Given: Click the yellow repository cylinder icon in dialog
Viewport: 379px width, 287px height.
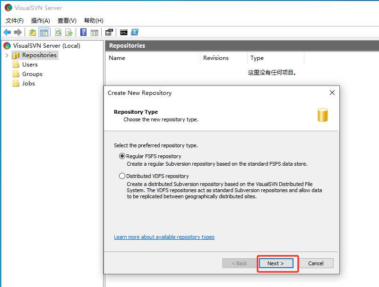Looking at the screenshot, I should pyautogui.click(x=322, y=115).
